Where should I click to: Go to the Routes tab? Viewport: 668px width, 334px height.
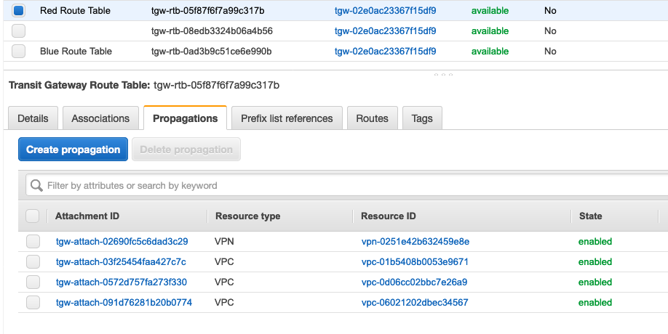[x=372, y=118]
